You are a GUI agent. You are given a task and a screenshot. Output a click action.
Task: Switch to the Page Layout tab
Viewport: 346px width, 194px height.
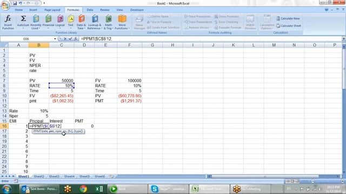(x=52, y=10)
